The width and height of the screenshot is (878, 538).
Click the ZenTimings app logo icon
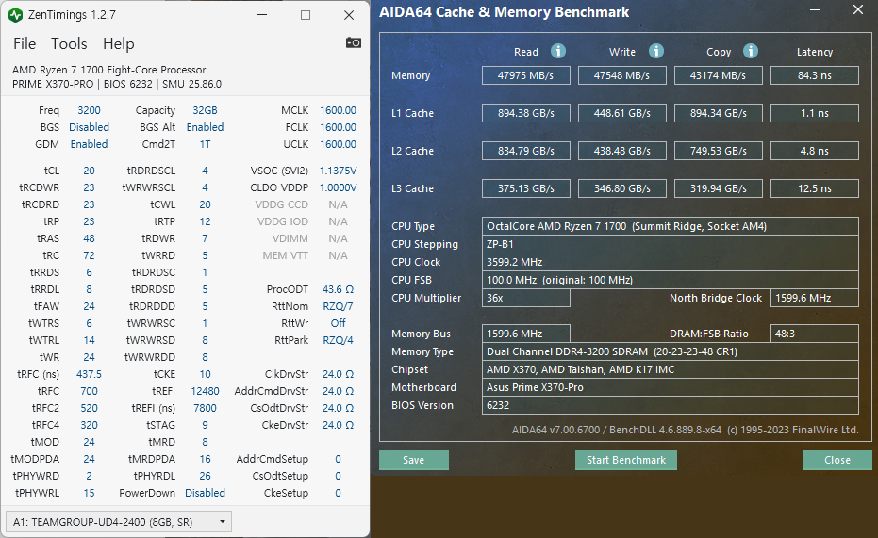[x=16, y=15]
